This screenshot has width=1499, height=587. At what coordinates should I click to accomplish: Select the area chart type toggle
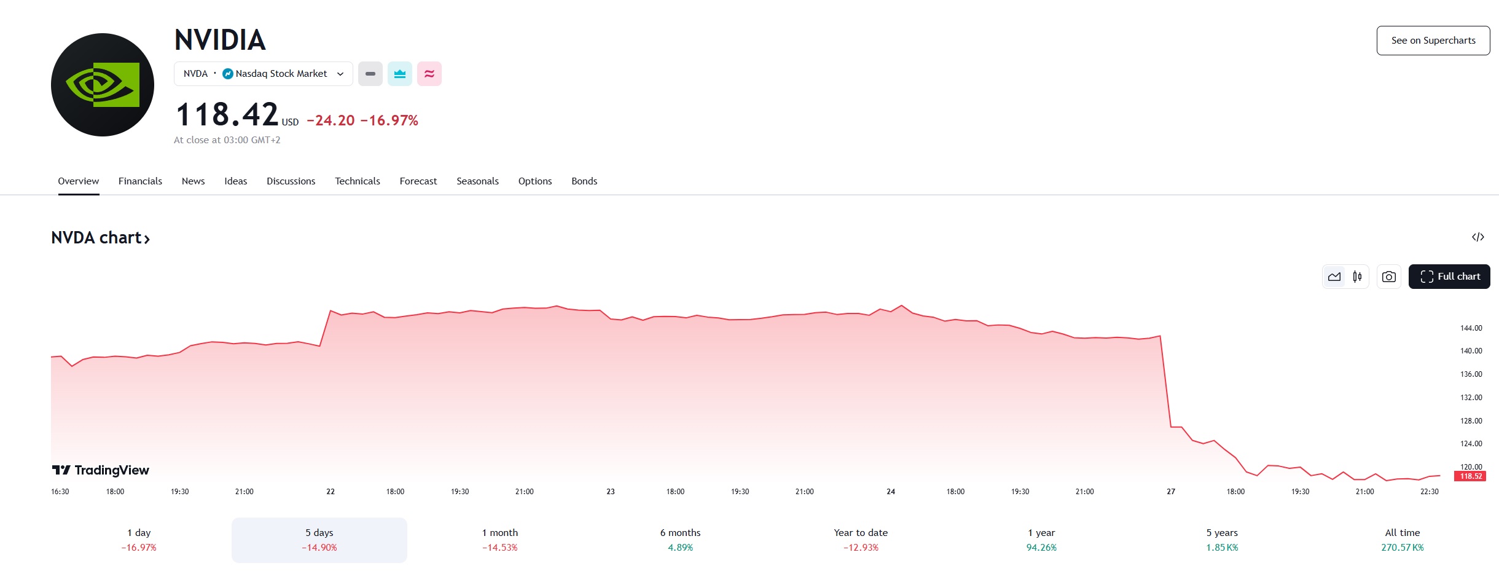coord(1334,277)
